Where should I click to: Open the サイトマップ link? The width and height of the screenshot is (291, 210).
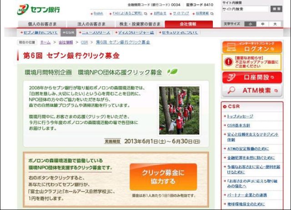181,13
